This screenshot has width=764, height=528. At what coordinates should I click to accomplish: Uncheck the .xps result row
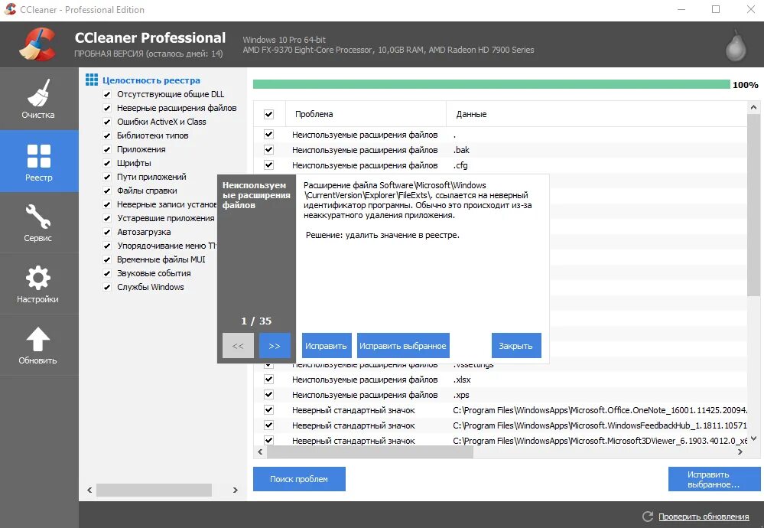(268, 394)
